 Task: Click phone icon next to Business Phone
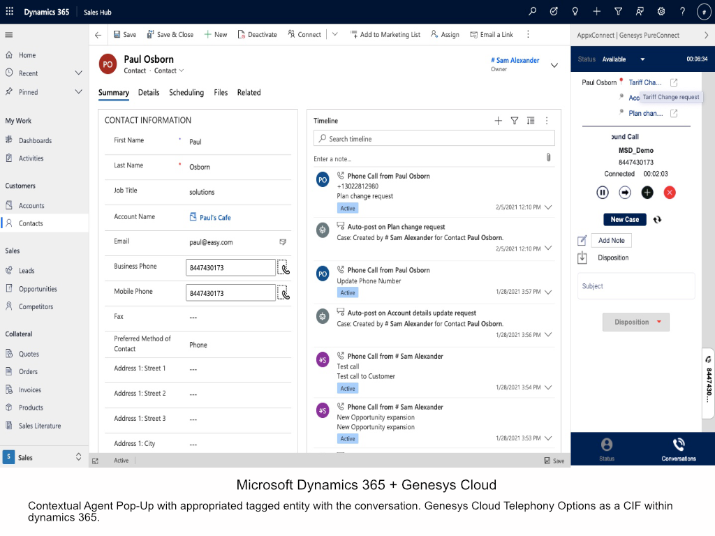point(285,268)
